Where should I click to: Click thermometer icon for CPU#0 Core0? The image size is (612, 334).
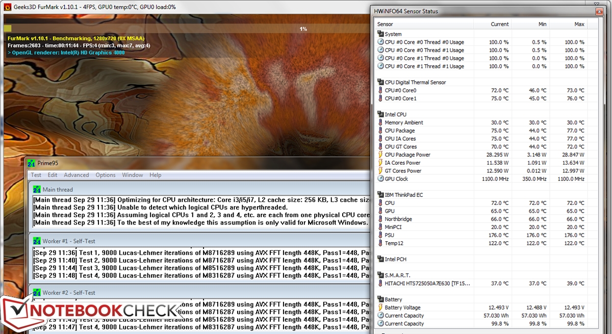(380, 90)
